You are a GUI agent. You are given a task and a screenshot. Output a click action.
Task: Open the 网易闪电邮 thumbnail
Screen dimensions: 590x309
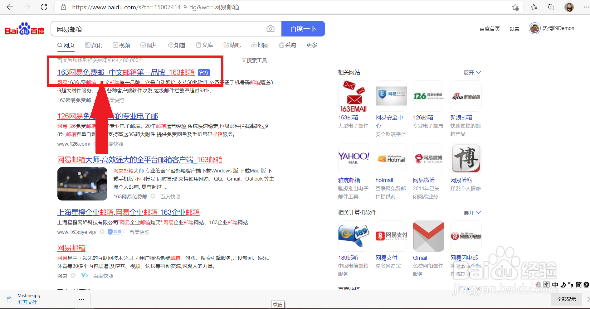[x=466, y=236]
